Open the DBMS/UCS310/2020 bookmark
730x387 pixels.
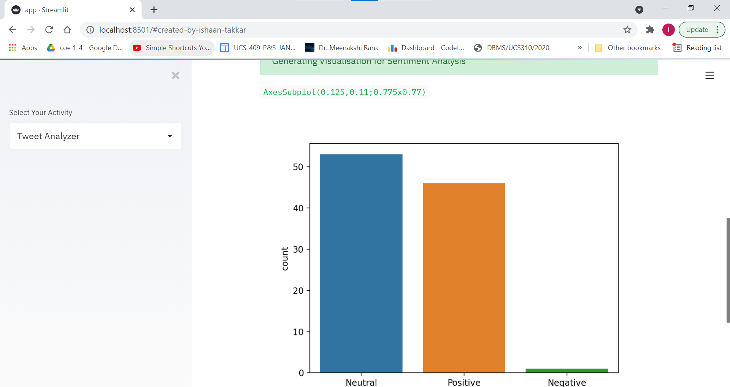tap(511, 47)
